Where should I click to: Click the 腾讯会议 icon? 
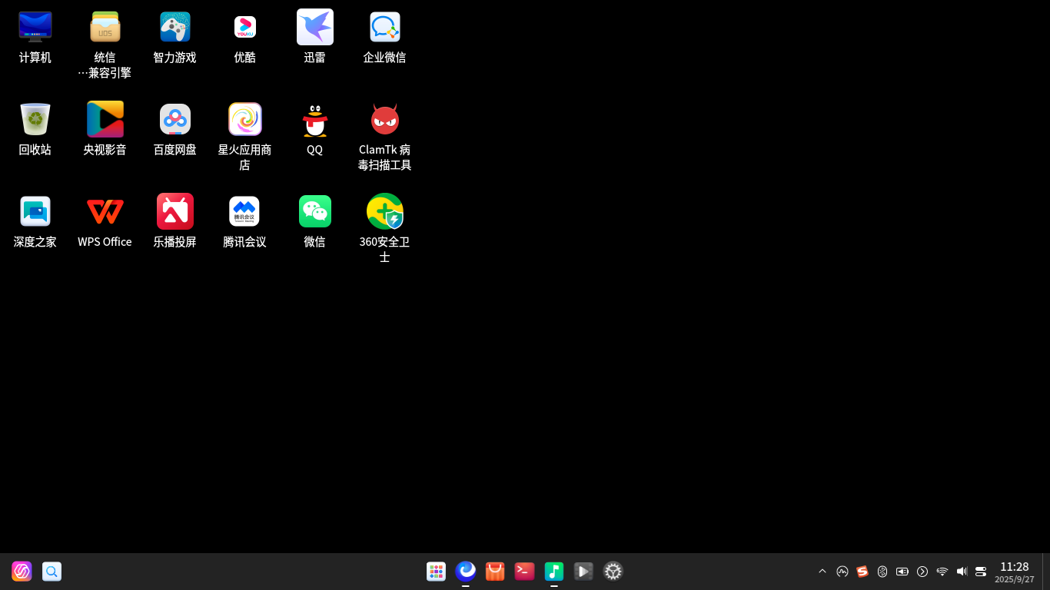(244, 211)
